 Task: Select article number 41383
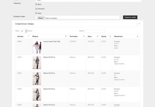pyautogui.click(x=19, y=73)
